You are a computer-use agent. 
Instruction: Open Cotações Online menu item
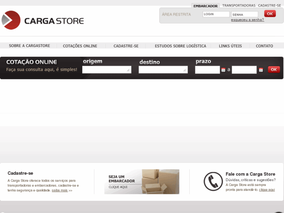[x=80, y=46]
